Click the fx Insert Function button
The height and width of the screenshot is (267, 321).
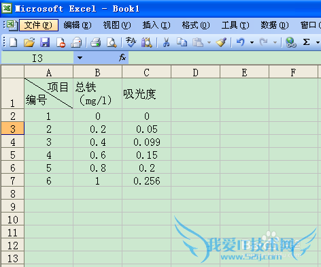[122, 58]
